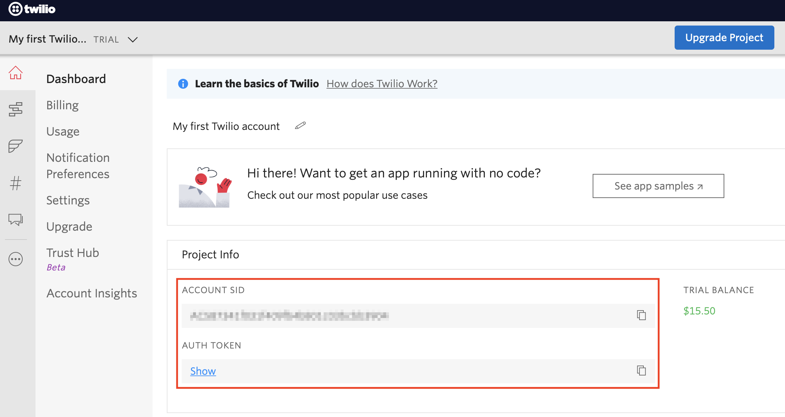Show the hidden Auth Token
The width and height of the screenshot is (785, 417).
(203, 371)
